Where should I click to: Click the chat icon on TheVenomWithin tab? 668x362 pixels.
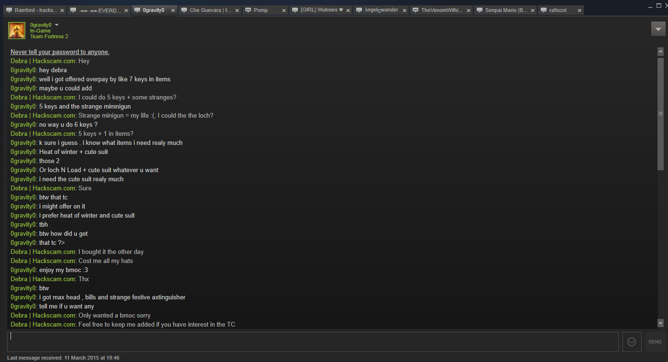coord(415,10)
